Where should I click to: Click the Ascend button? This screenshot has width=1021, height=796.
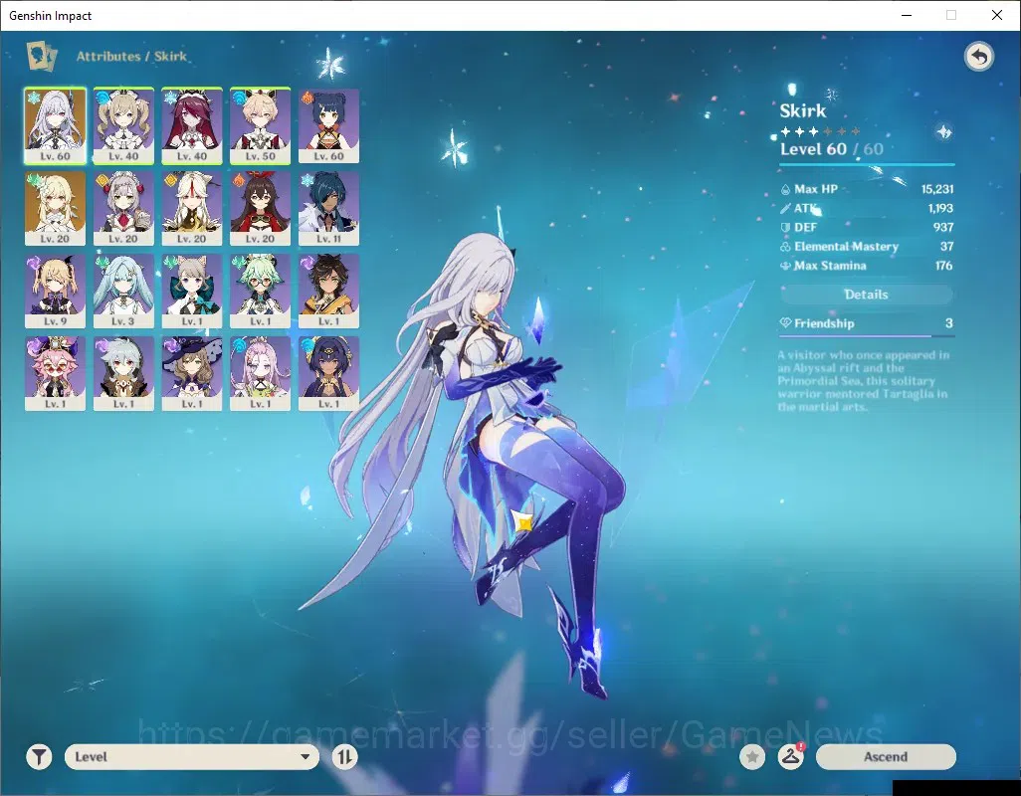tap(886, 757)
